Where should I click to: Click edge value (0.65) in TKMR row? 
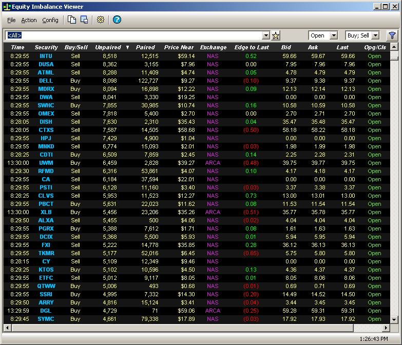251,253
